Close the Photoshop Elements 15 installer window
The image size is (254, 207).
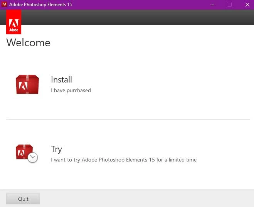pos(247,5)
